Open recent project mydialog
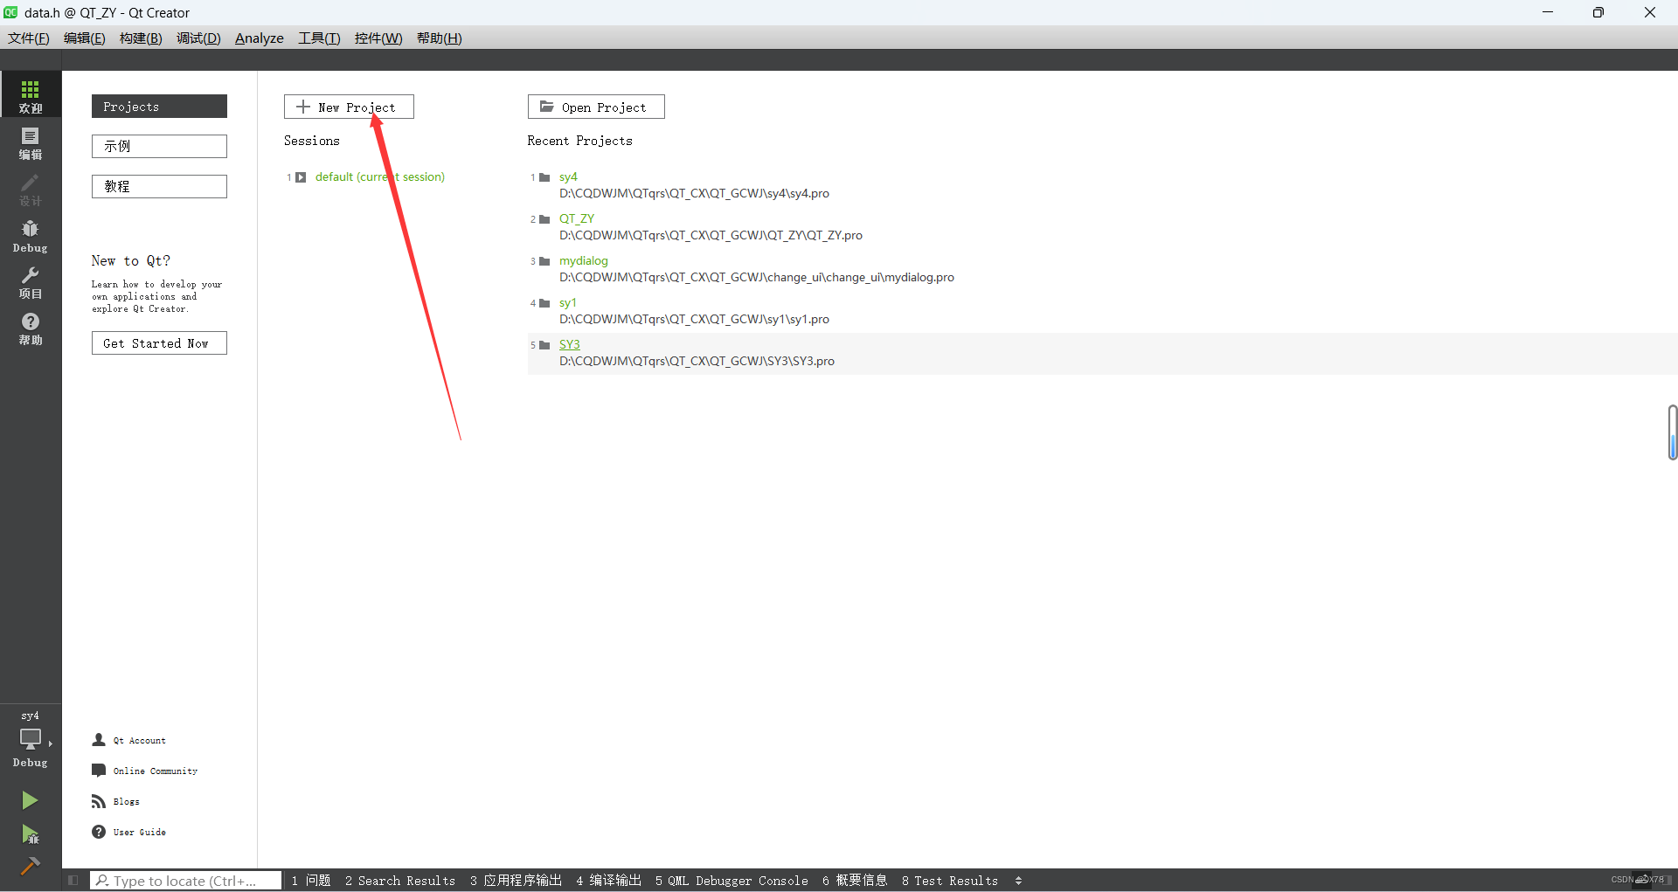 (x=584, y=260)
